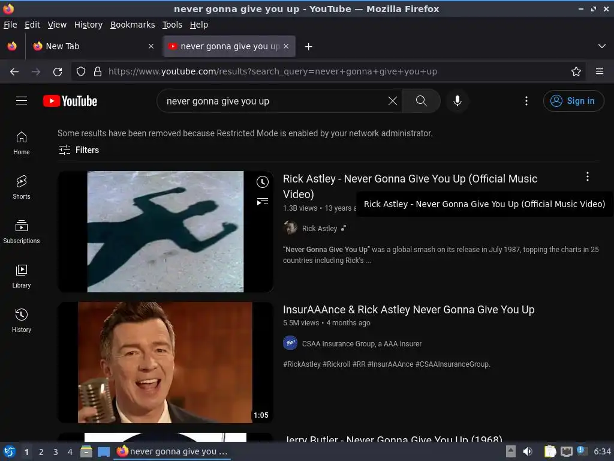Open Firefox View pinned icon
Viewport: 614px width, 461px height.
tap(12, 46)
